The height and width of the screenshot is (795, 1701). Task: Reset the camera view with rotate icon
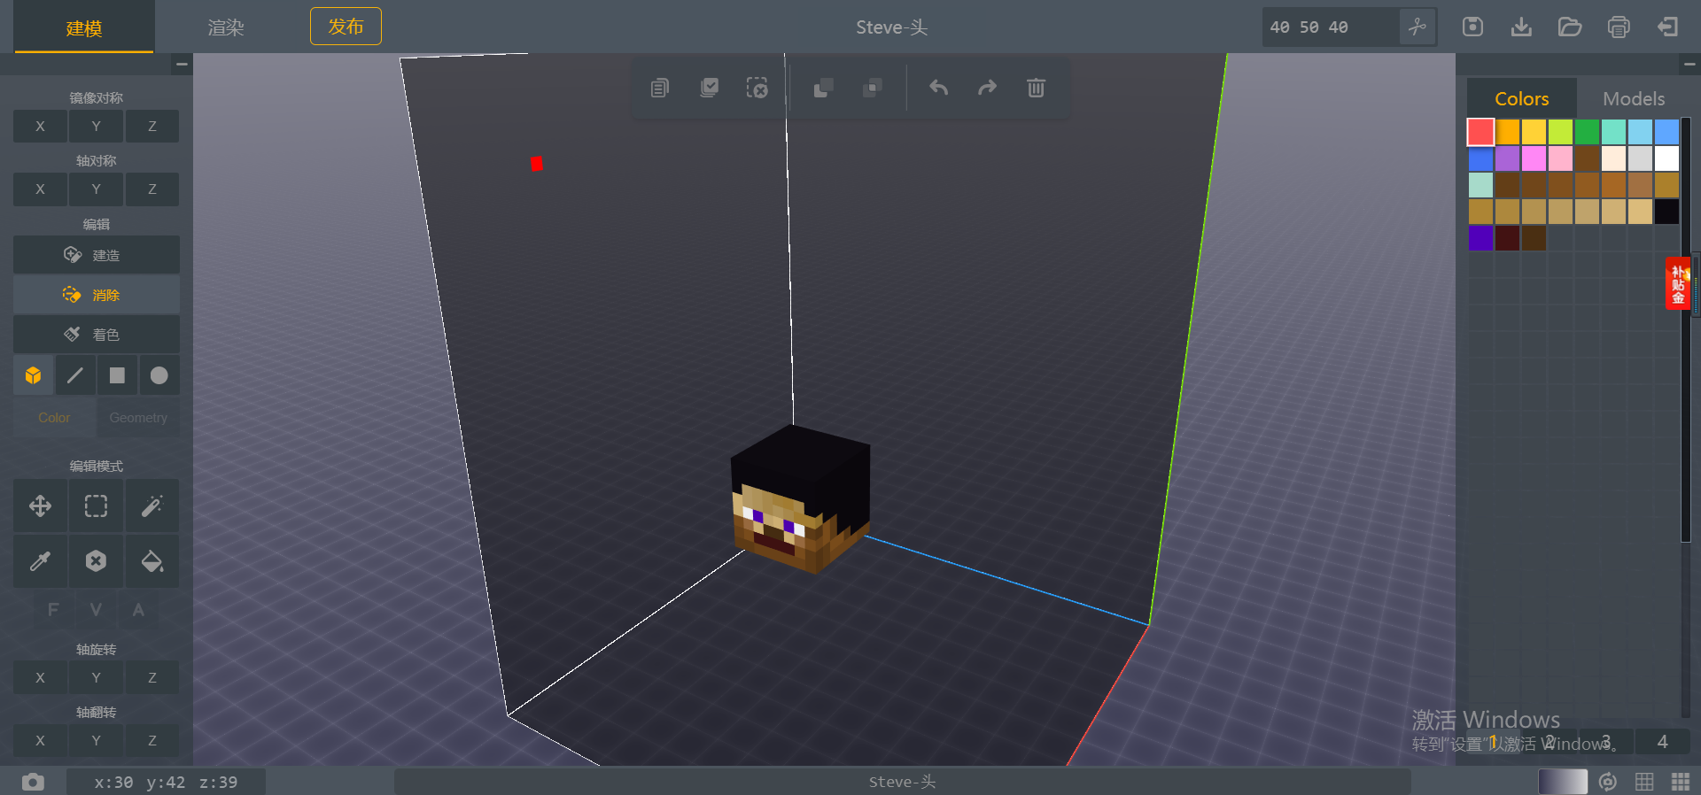pyautogui.click(x=1608, y=782)
